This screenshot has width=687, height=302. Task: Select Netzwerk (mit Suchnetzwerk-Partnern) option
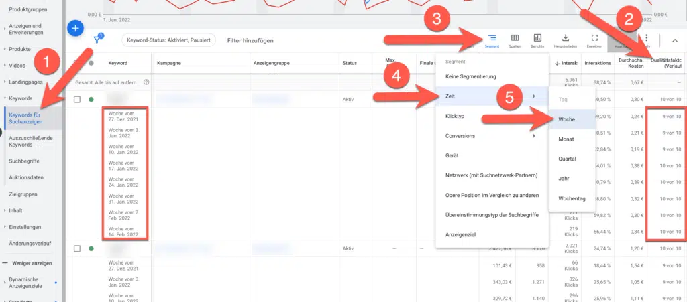tap(492, 175)
